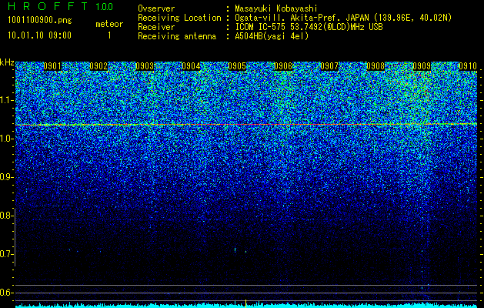Click the yellow meteor mark in the bottom strip
484x308 pixels.
coord(245,303)
